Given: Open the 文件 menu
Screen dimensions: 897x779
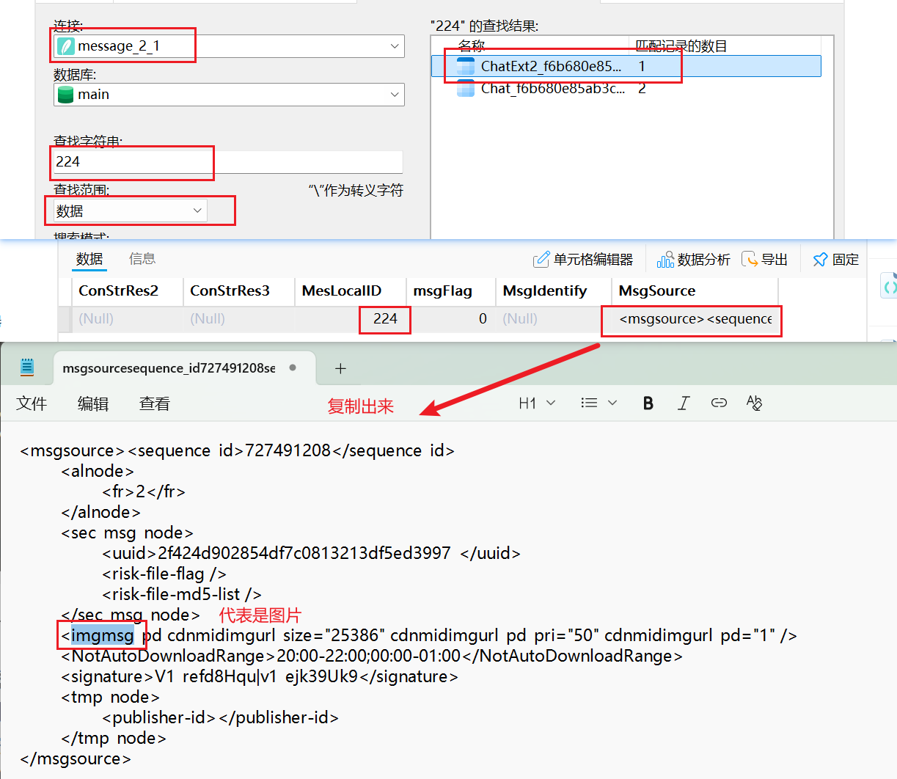Looking at the screenshot, I should tap(32, 404).
